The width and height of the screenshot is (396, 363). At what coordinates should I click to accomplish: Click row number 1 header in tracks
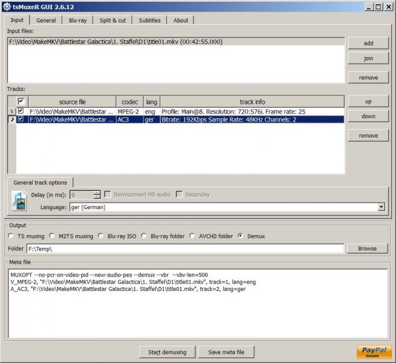[12, 111]
